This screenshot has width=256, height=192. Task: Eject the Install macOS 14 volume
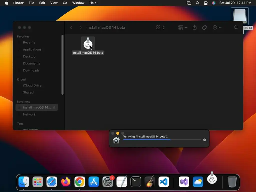[x=54, y=107]
